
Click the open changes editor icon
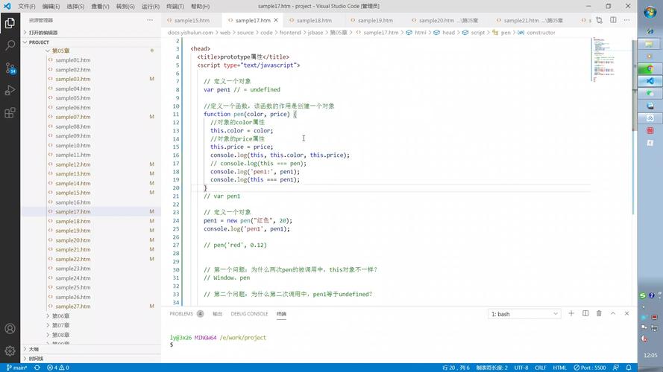pyautogui.click(x=599, y=20)
